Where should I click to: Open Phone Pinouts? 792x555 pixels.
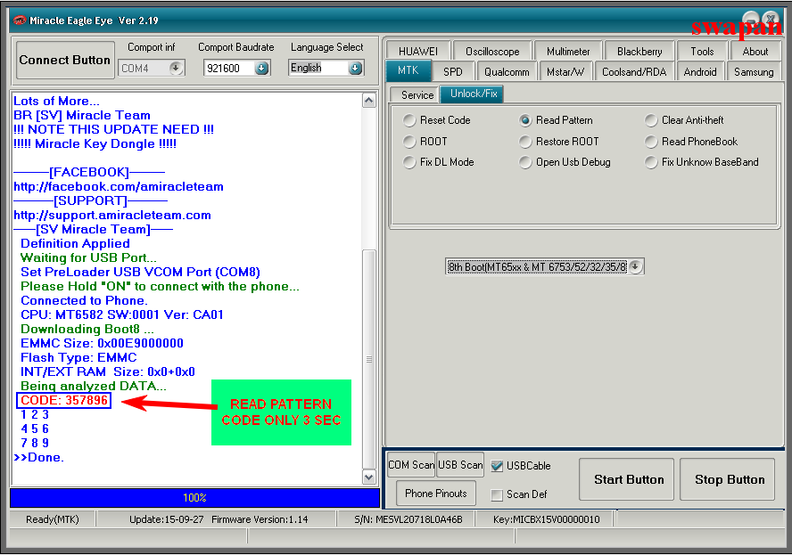point(436,494)
